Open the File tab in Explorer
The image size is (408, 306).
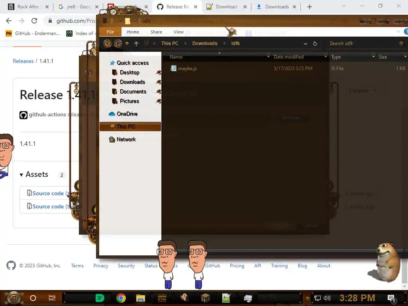click(110, 32)
